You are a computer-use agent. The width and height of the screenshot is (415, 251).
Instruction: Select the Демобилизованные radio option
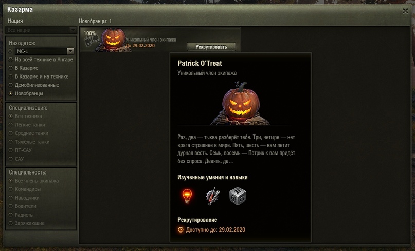point(34,85)
